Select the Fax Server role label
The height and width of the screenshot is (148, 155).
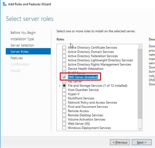coord(75,82)
